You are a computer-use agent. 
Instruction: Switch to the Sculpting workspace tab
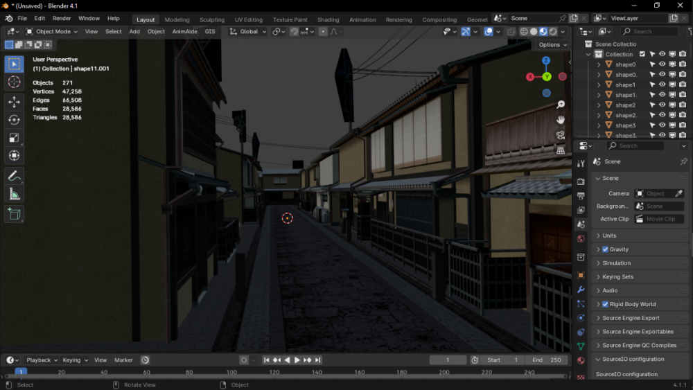tap(212, 20)
